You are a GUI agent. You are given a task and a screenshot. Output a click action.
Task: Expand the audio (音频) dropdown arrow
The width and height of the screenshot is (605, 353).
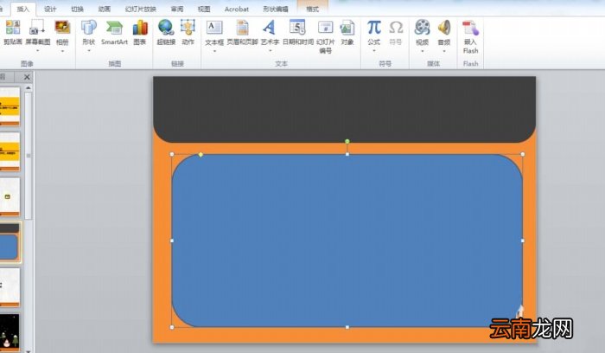point(444,50)
